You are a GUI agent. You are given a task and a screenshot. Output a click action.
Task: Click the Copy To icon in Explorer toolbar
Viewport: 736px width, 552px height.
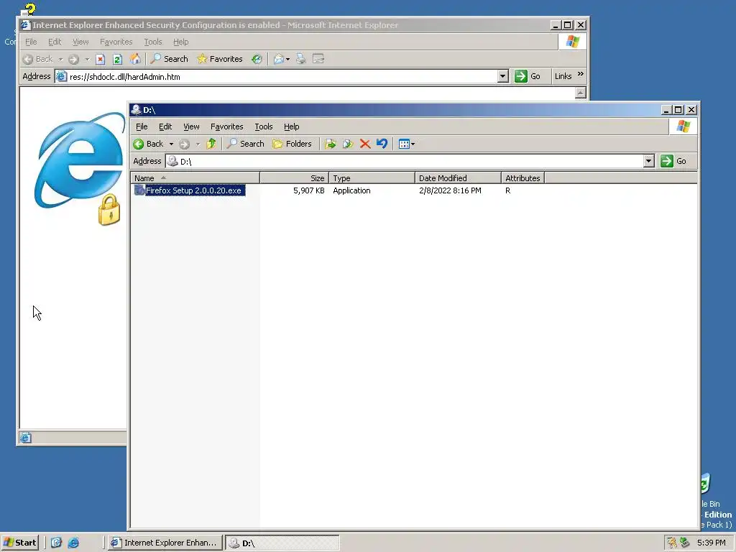(x=348, y=144)
